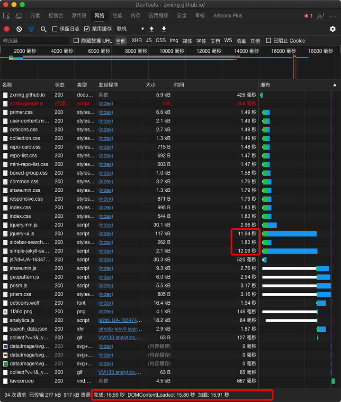Select the primer.css request row
The image size is (341, 402).
click(x=170, y=112)
